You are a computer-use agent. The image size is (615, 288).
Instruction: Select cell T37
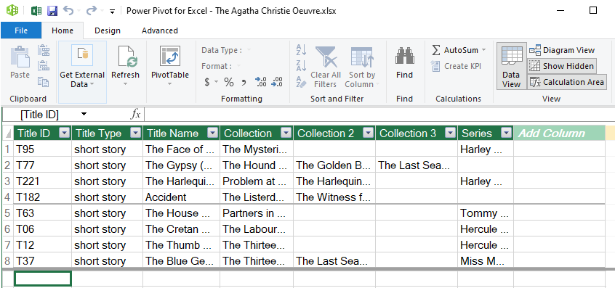pyautogui.click(x=43, y=260)
